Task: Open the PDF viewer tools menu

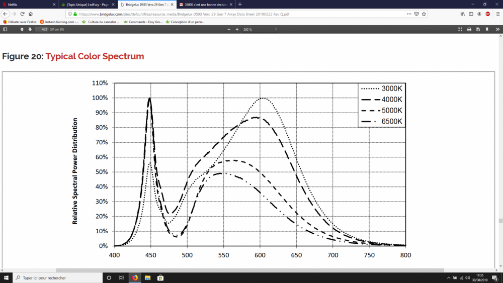Action: (497, 29)
